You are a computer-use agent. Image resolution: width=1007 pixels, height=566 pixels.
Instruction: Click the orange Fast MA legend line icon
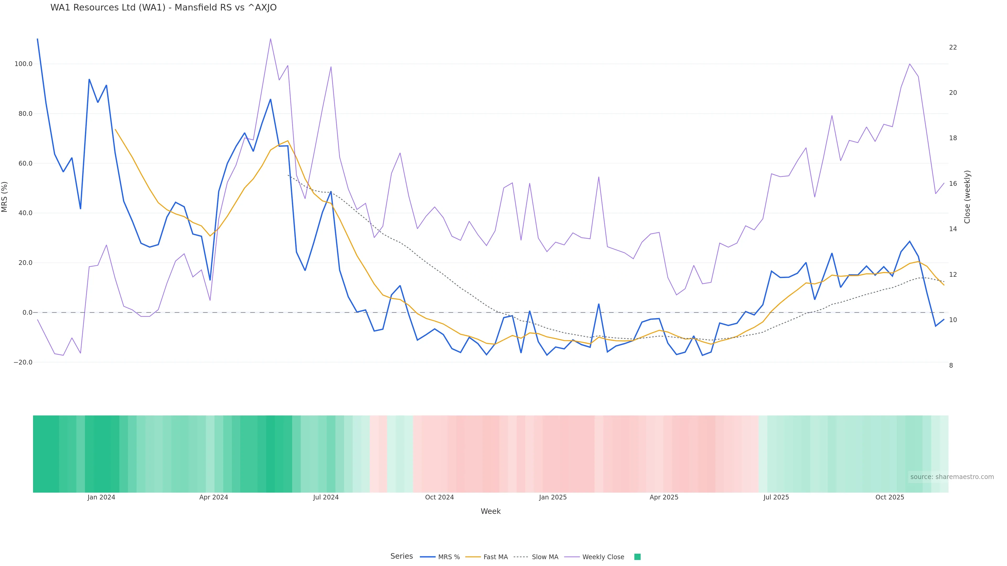pyautogui.click(x=473, y=557)
